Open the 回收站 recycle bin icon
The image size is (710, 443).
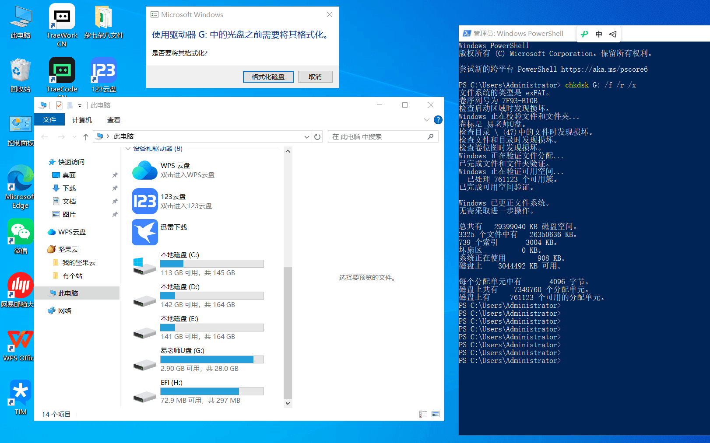(21, 75)
